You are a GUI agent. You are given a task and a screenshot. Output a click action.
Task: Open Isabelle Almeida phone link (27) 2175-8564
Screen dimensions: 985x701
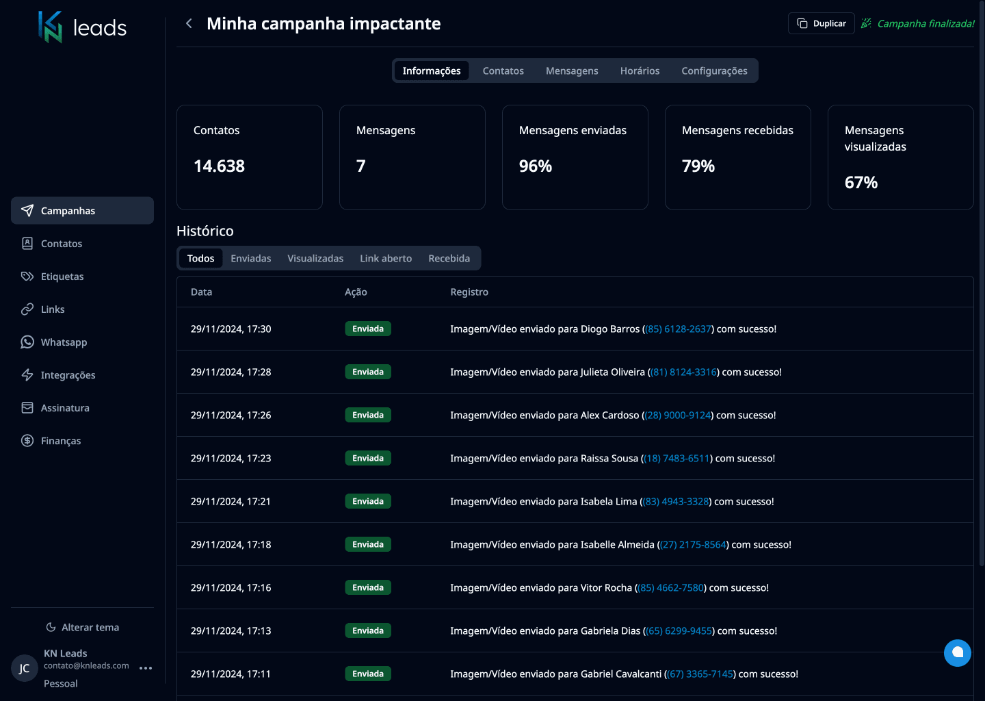coord(694,544)
